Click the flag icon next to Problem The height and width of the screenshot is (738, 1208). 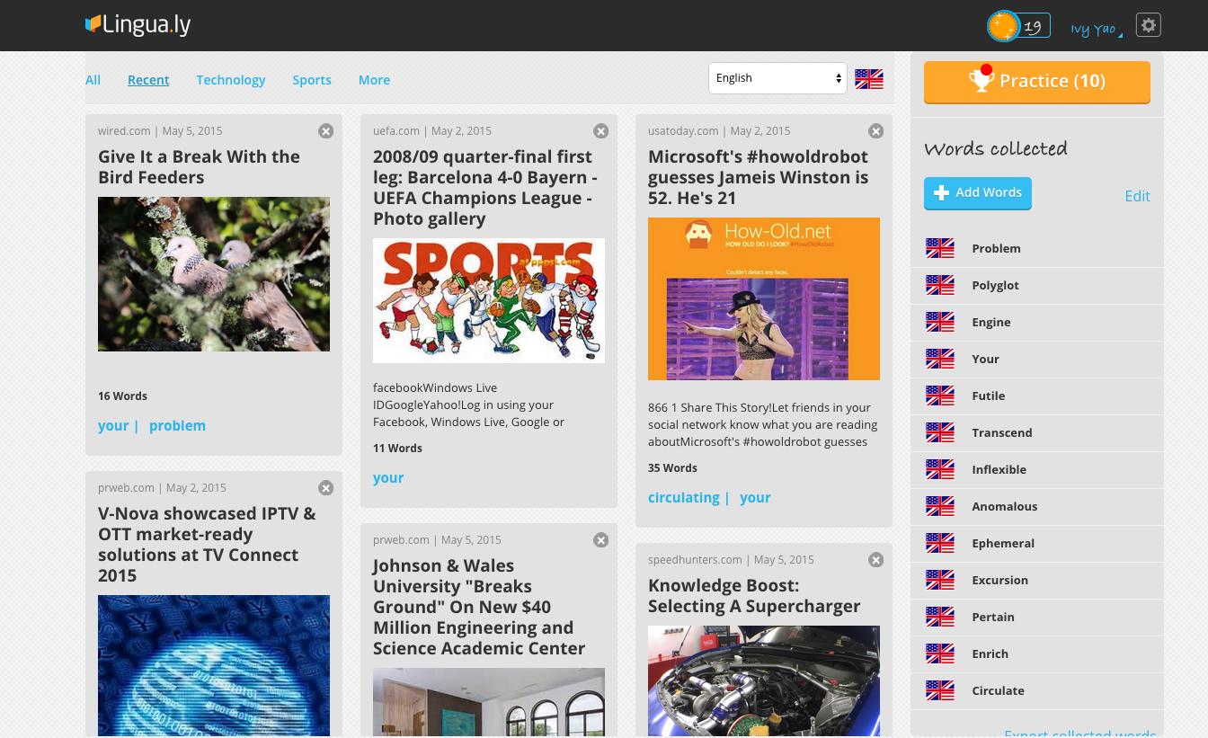[x=940, y=248]
